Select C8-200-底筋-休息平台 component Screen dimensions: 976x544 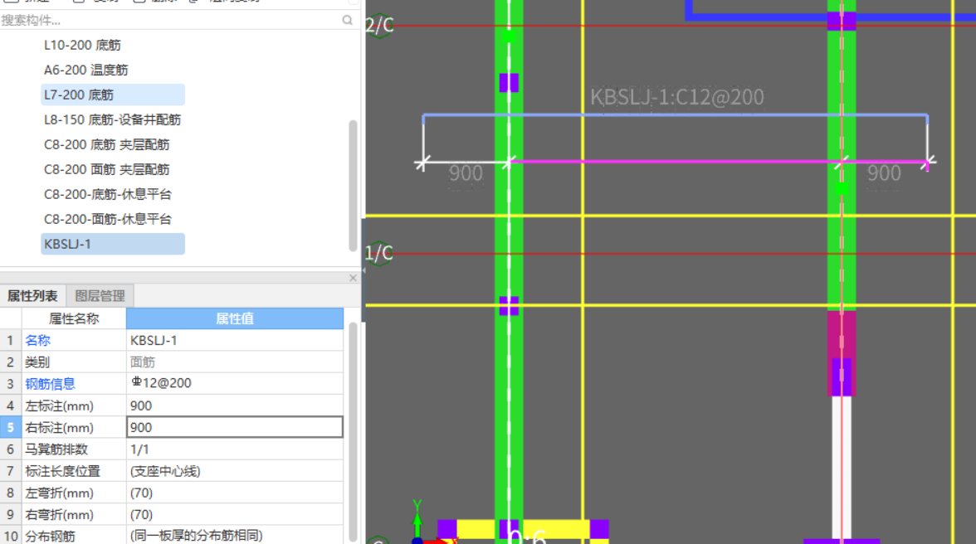107,195
